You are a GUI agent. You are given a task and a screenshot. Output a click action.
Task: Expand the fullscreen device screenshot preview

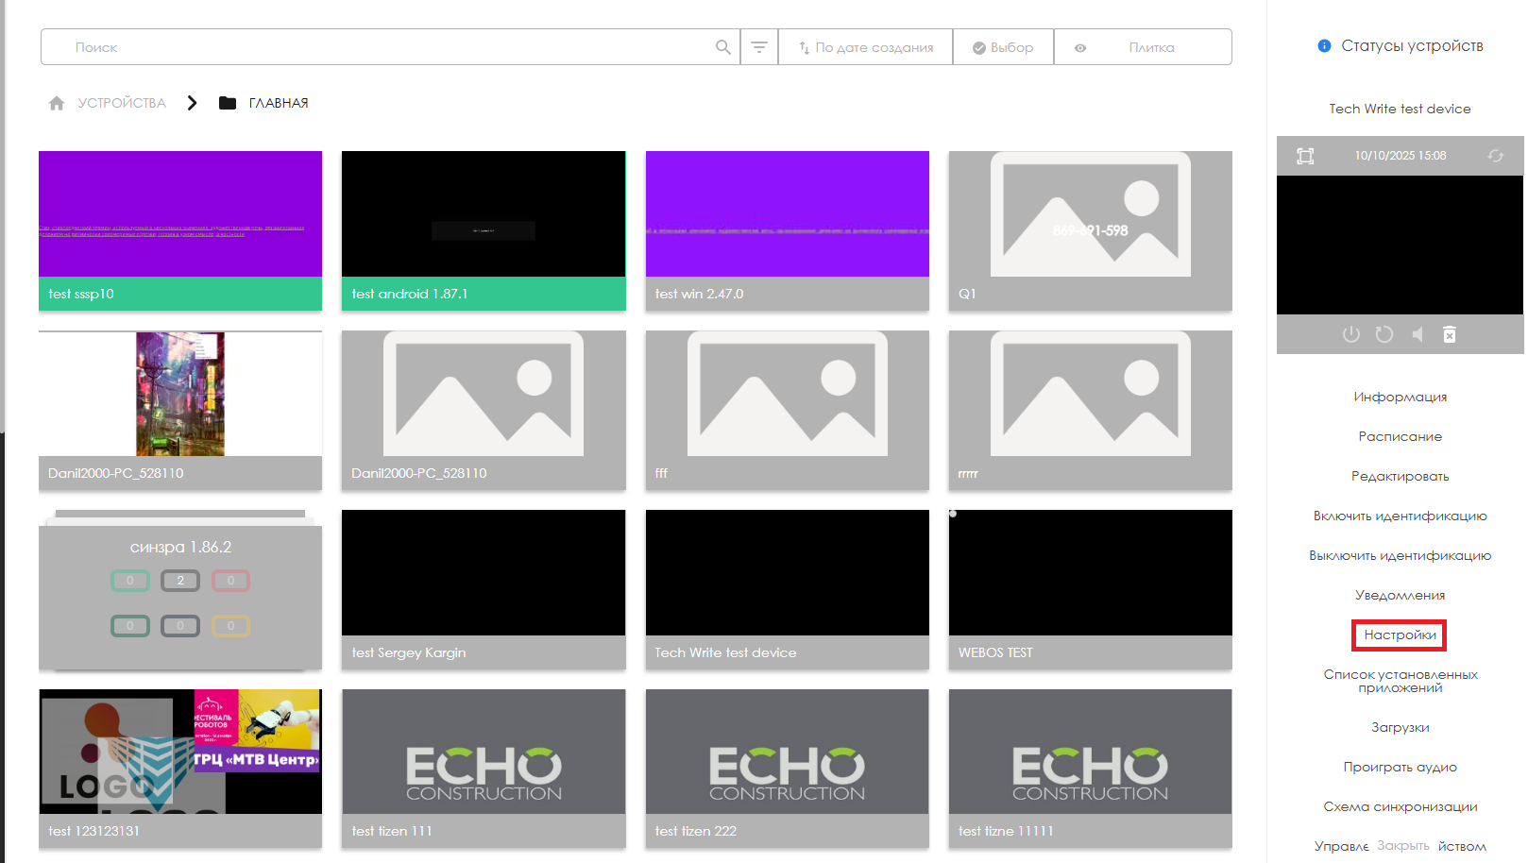(x=1305, y=156)
